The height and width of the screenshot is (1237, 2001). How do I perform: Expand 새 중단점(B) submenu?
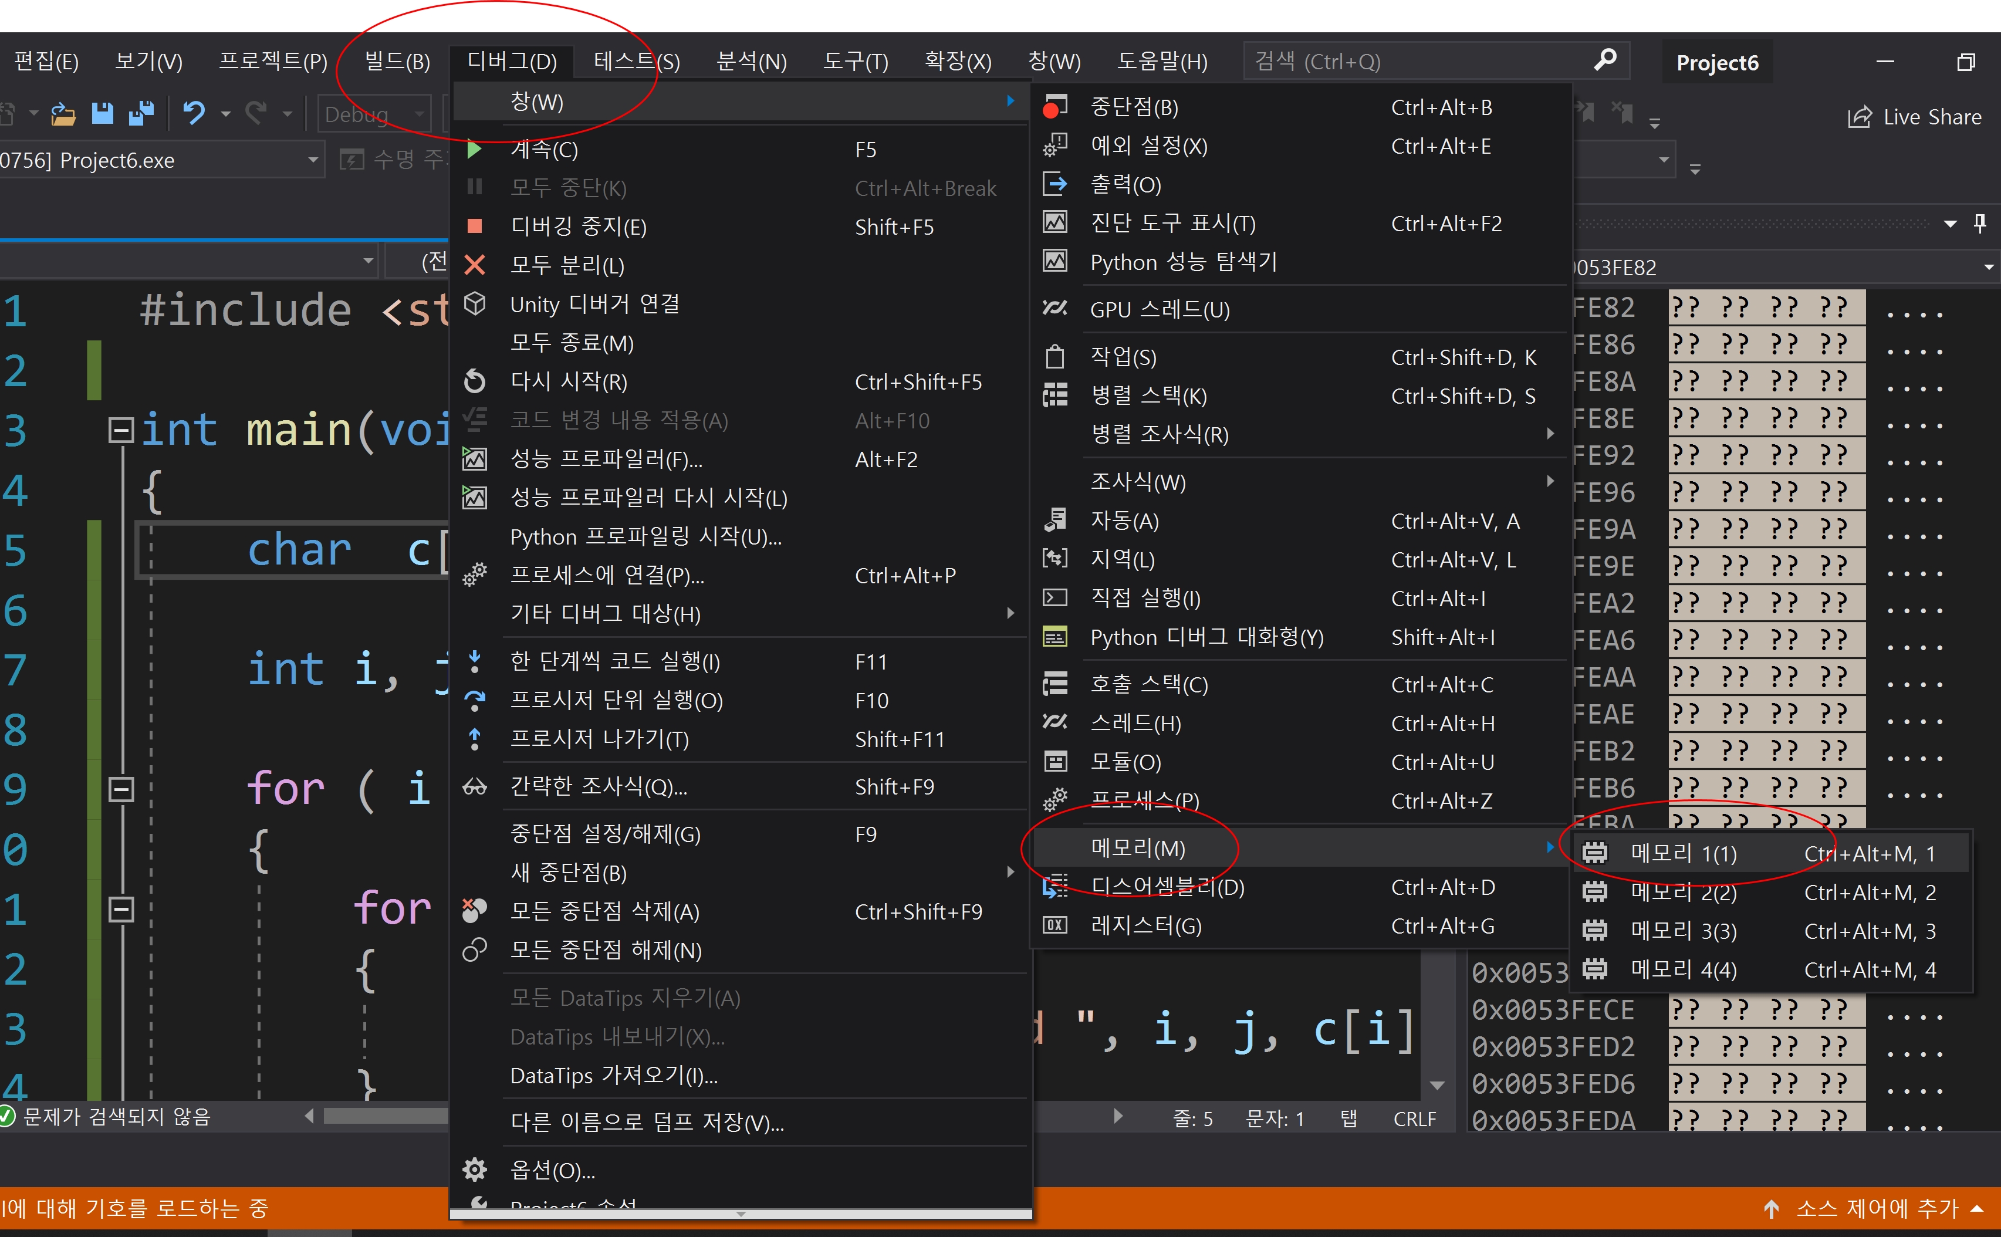[741, 872]
